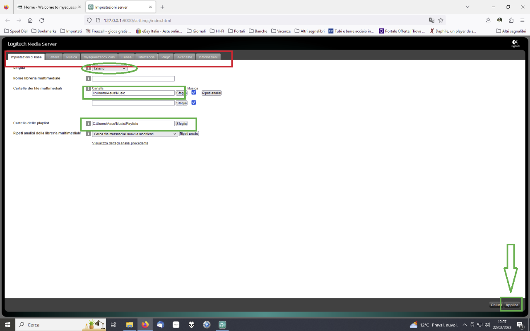This screenshot has width=530, height=331.
Task: Open File Explorer from the taskbar
Action: click(129, 325)
